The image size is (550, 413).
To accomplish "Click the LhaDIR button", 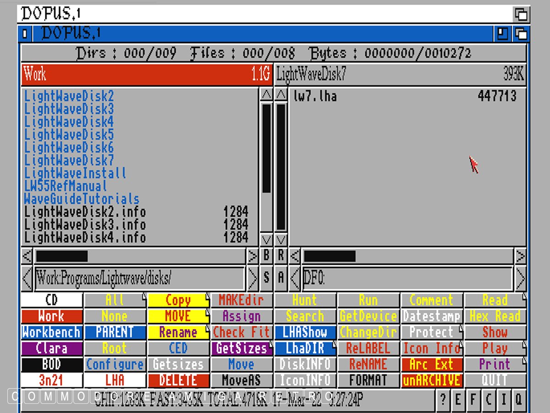I will 305,348.
